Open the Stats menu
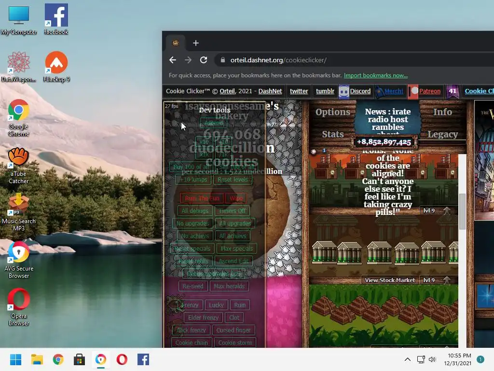The width and height of the screenshot is (494, 371). [333, 134]
